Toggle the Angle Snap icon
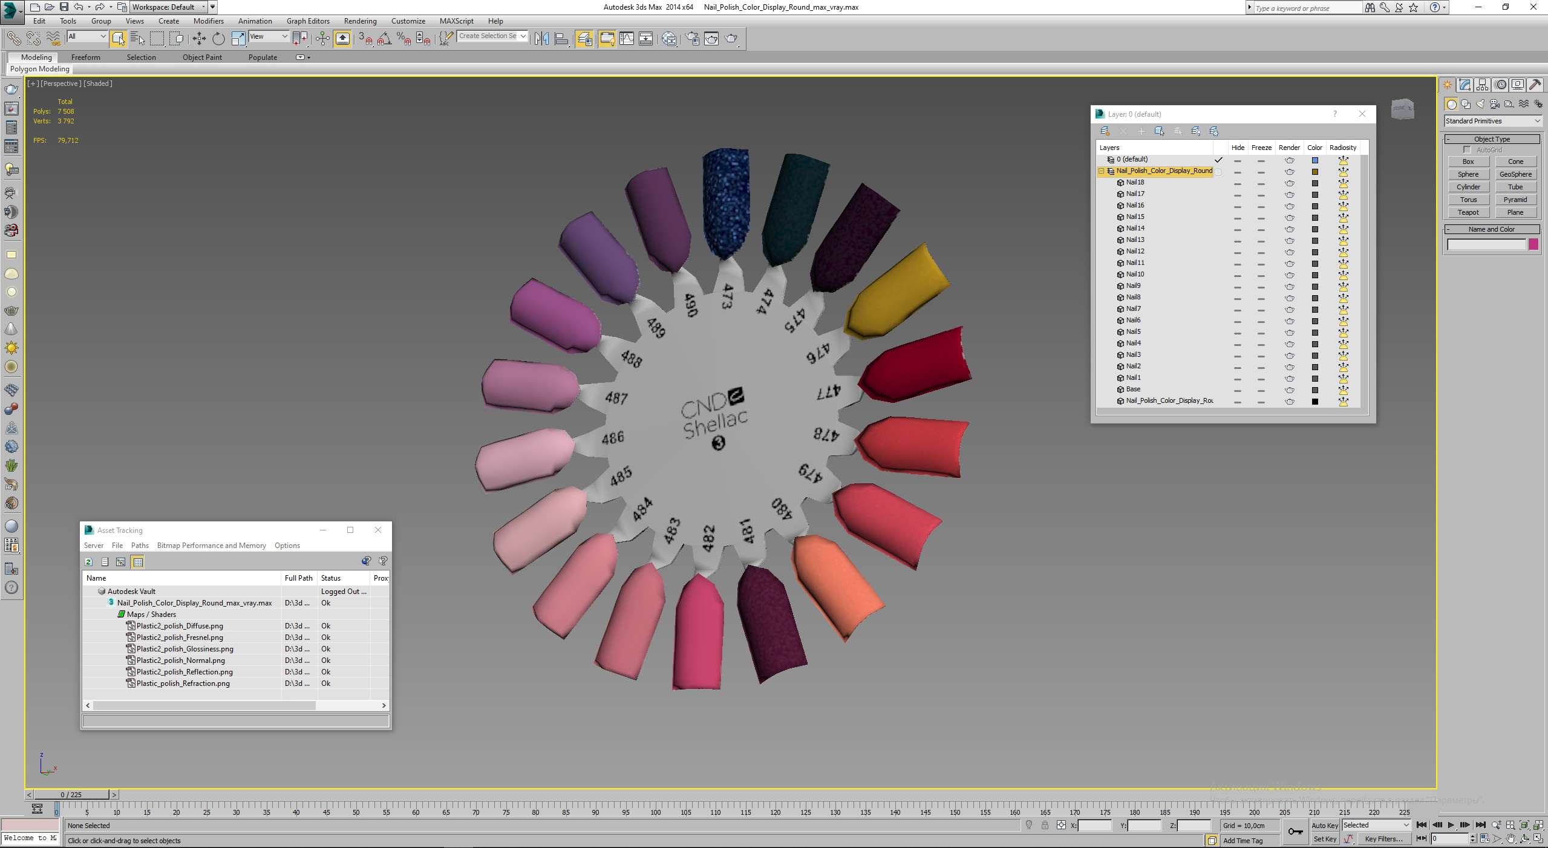1548x848 pixels. click(x=384, y=39)
